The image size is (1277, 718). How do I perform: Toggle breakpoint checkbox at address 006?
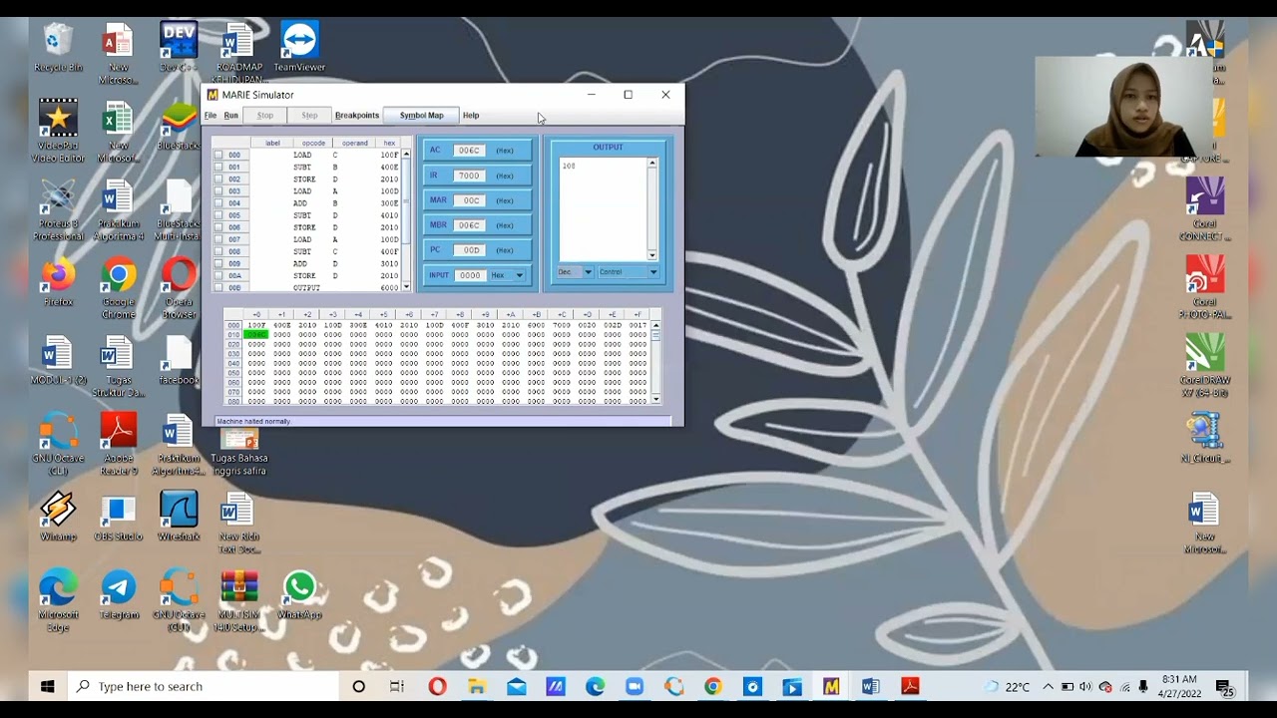tap(218, 227)
